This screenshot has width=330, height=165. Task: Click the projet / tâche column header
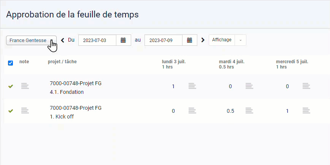[62, 62]
